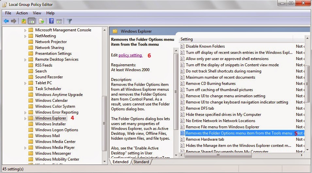This screenshot has width=312, height=173.
Task: Select 'Allow only per user or approved shell extensions'
Action: [x=227, y=59]
